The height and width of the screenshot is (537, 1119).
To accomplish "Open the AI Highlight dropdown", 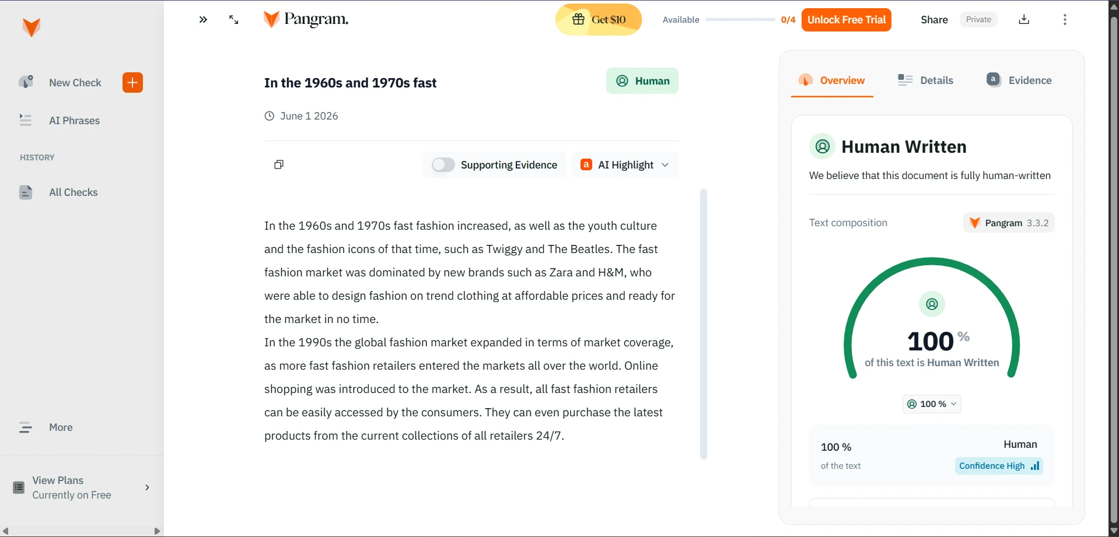I will coord(625,165).
